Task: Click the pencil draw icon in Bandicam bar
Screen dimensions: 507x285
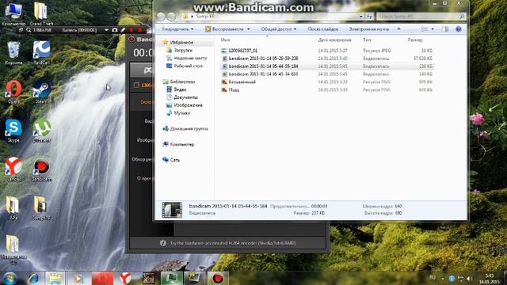Action: click(123, 30)
